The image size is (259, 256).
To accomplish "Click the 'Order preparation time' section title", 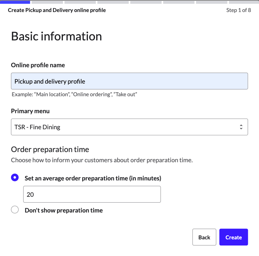I will pos(50,149).
